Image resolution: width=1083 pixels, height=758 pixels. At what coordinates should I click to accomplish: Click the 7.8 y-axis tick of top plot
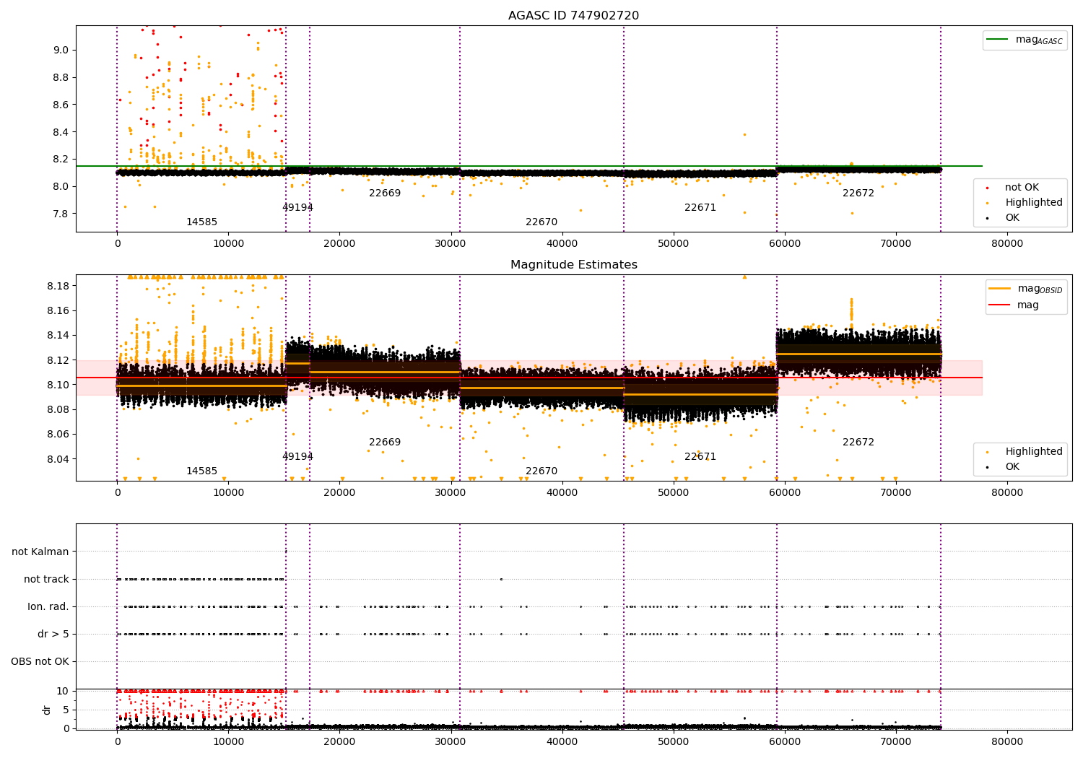coord(61,214)
